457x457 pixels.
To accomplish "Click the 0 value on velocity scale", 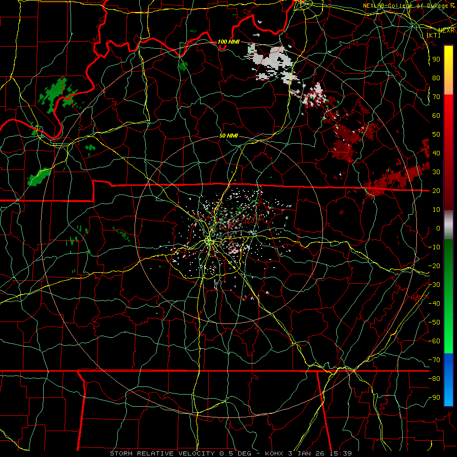I will (x=438, y=228).
